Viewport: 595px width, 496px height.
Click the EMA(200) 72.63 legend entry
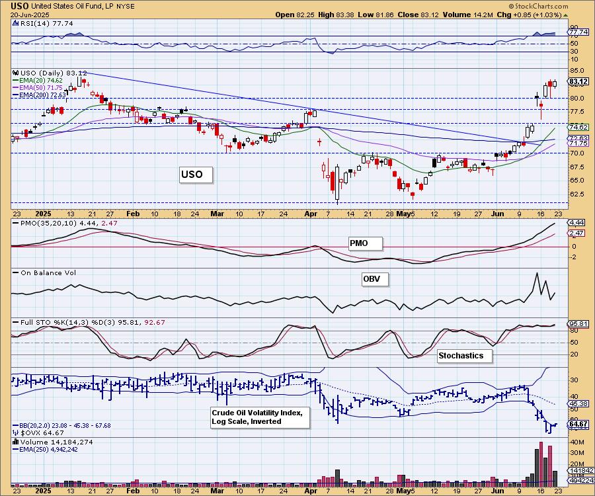(x=42, y=95)
